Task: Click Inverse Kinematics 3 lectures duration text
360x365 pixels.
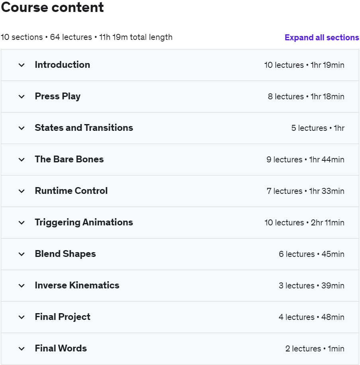Action: pyautogui.click(x=311, y=286)
